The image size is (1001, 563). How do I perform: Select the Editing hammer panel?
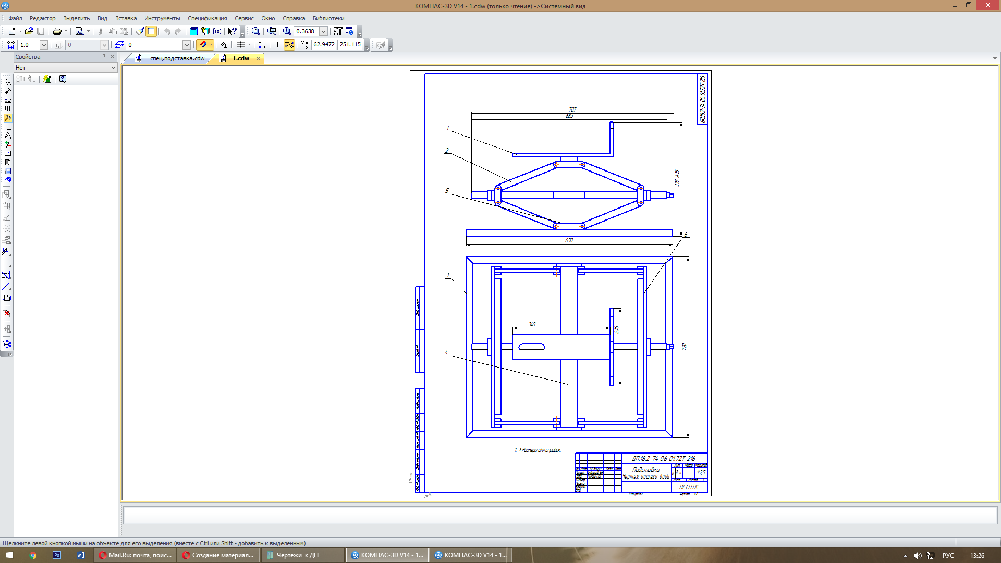pyautogui.click(x=7, y=118)
